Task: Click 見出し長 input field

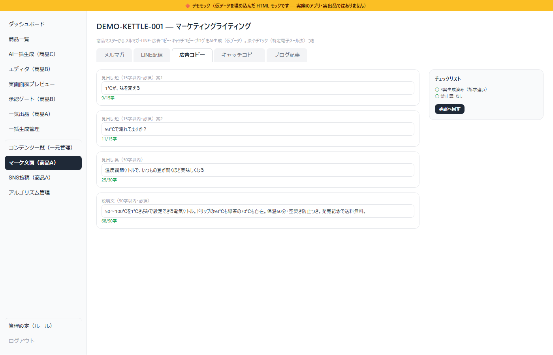Action: (x=258, y=170)
